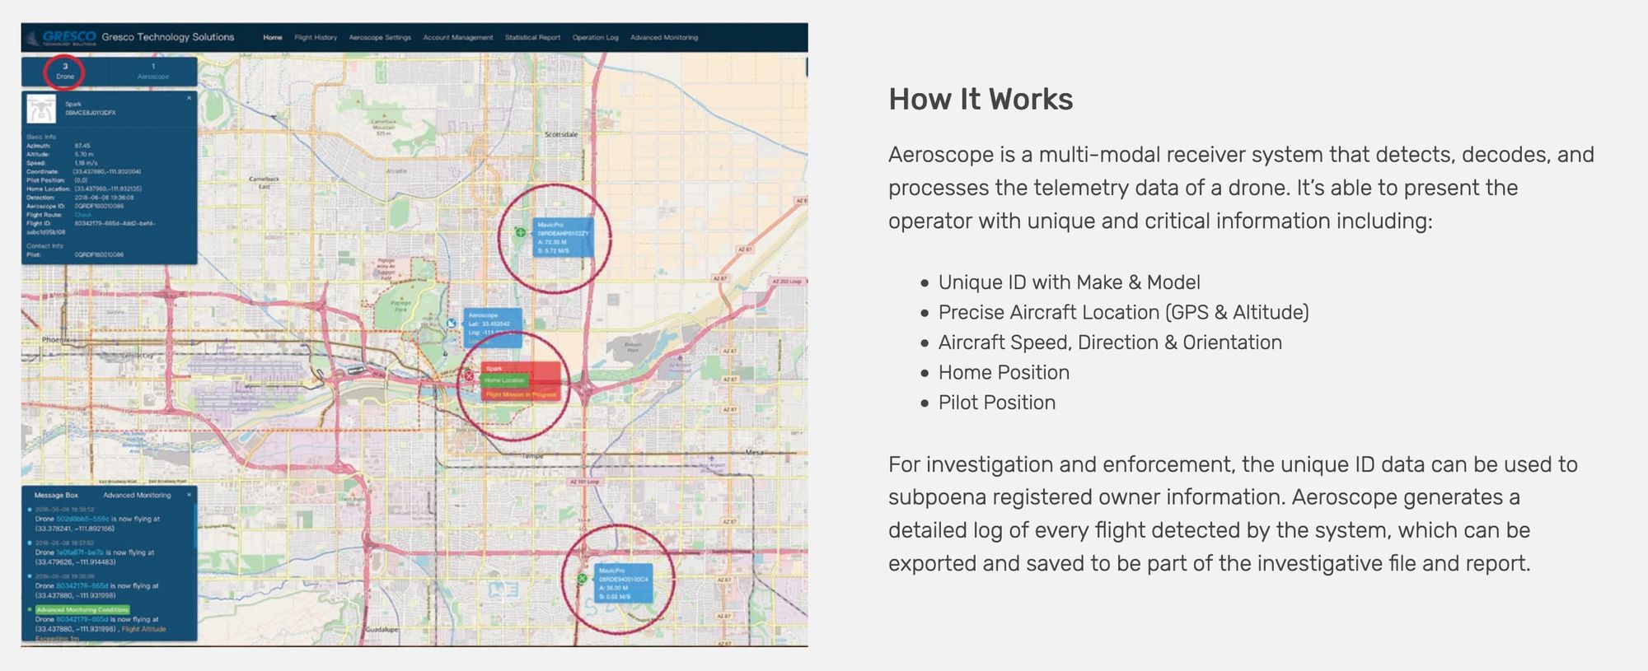Open Account Management menu
This screenshot has width=1648, height=671.
point(458,38)
